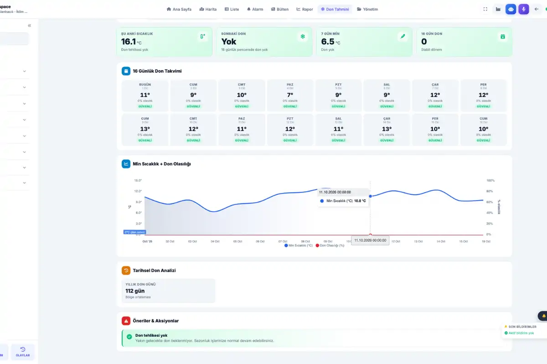The height and width of the screenshot is (364, 547).
Task: Click the bell icon at right edge
Action: click(543, 316)
